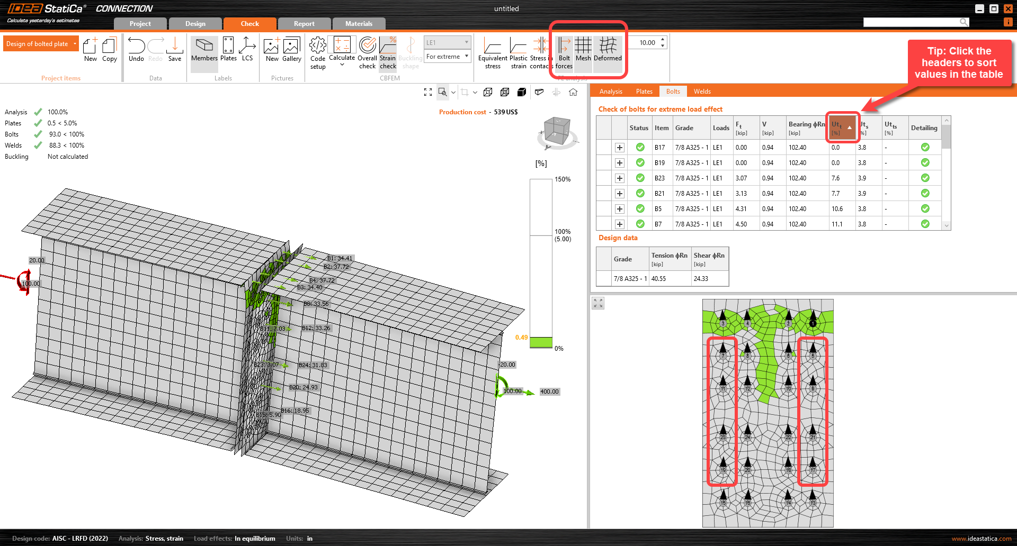Screen dimensions: 1017x546
Task: Increase the 10.00 value with the up stepper
Action: click(662, 39)
